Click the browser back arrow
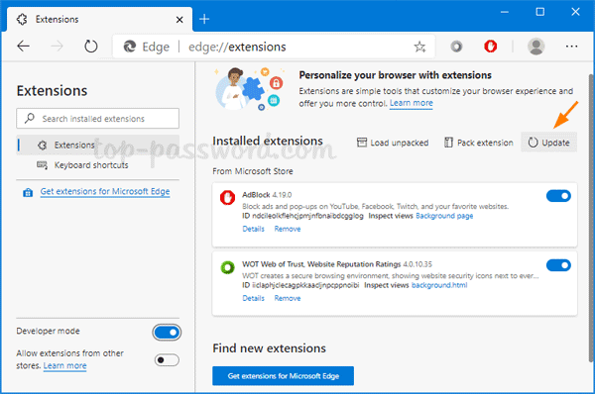The image size is (595, 394). (24, 47)
